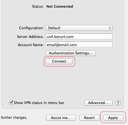Click into the Account Name field

pyautogui.click(x=79, y=44)
